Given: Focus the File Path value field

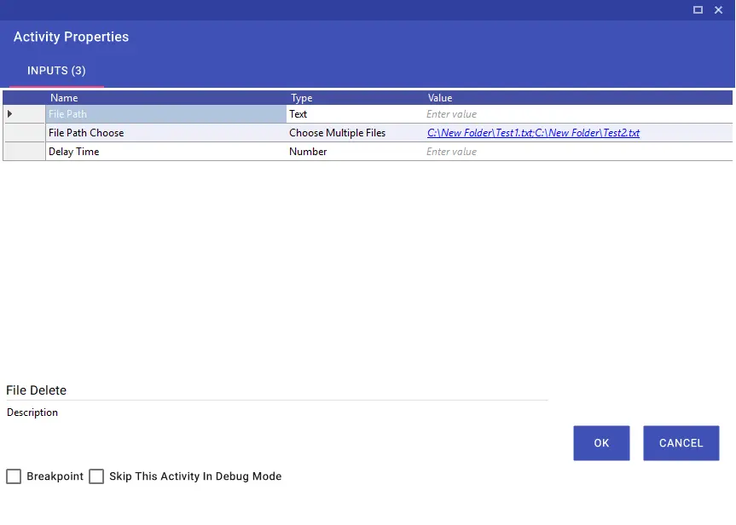Looking at the screenshot, I should point(578,114).
